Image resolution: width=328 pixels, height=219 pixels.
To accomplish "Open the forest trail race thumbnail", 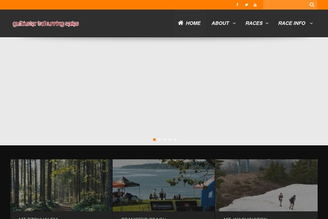I will 61,185.
